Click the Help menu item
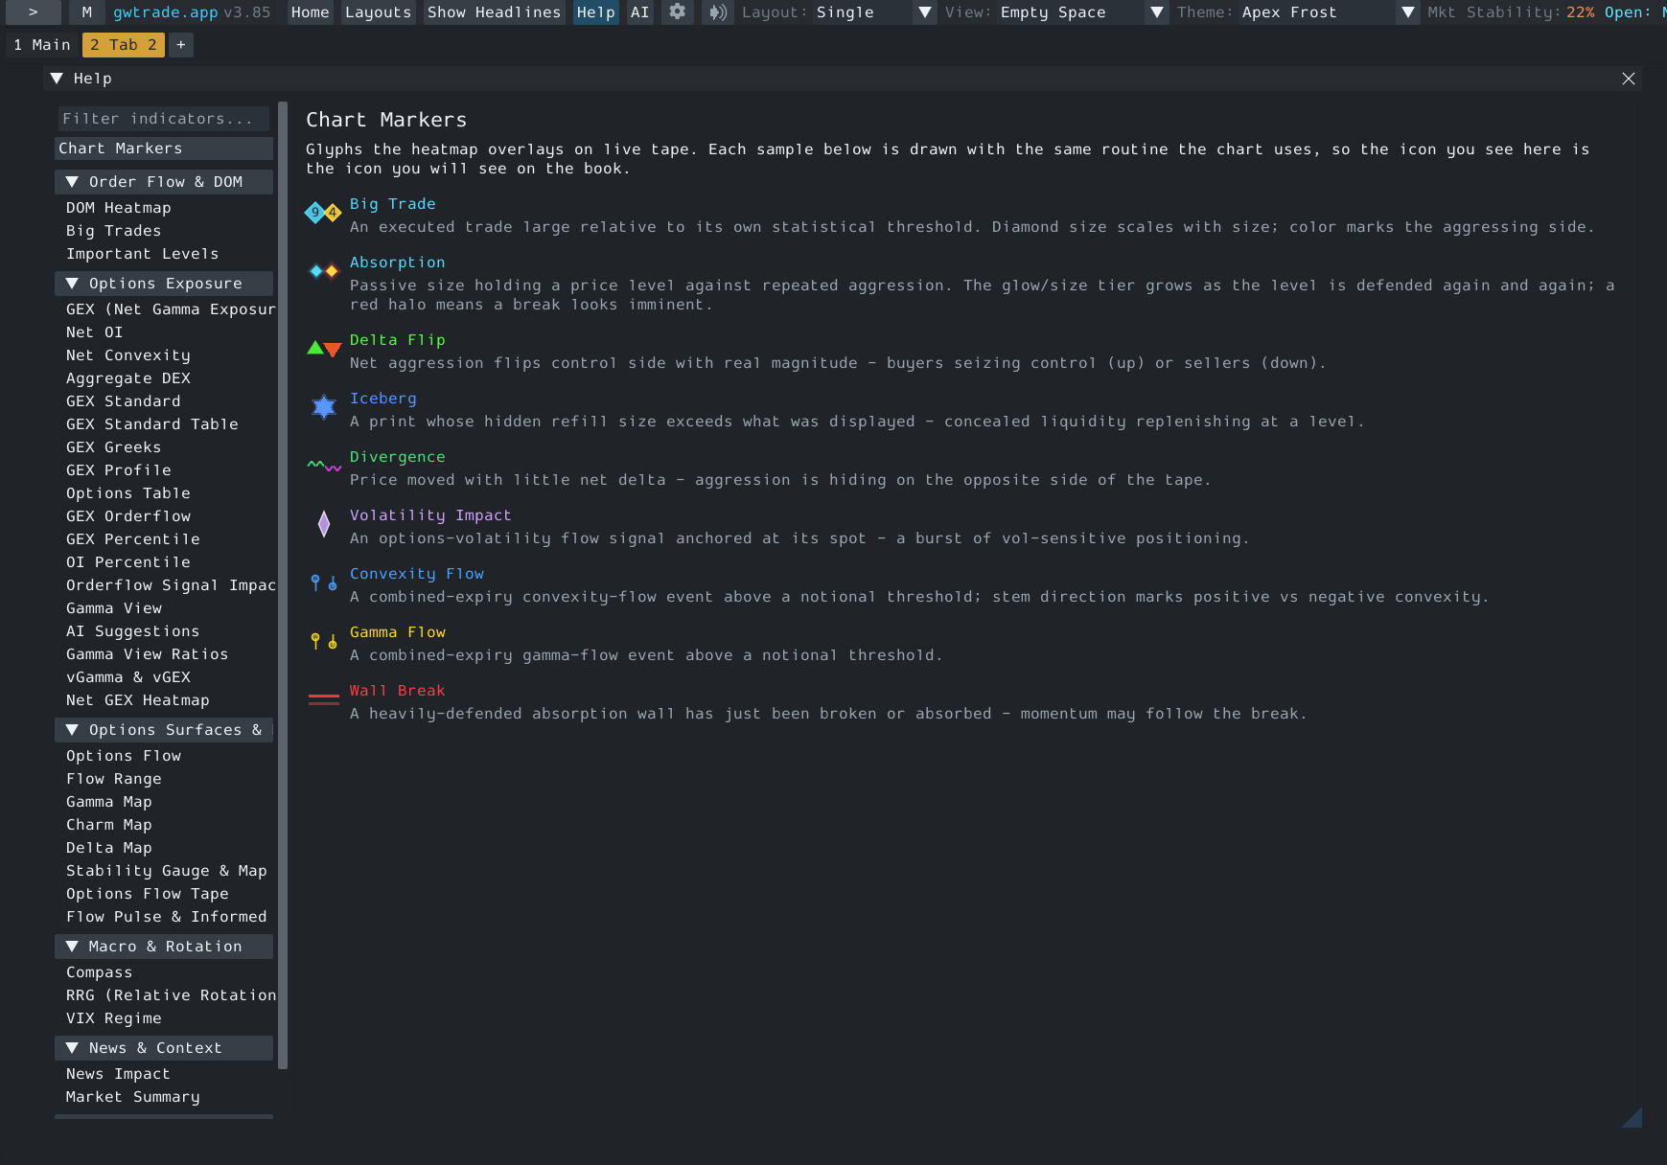 click(596, 12)
